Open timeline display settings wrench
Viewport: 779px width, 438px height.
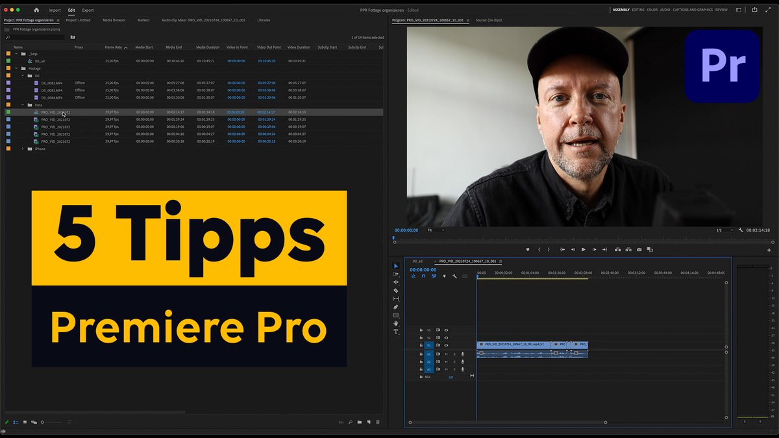click(x=454, y=276)
